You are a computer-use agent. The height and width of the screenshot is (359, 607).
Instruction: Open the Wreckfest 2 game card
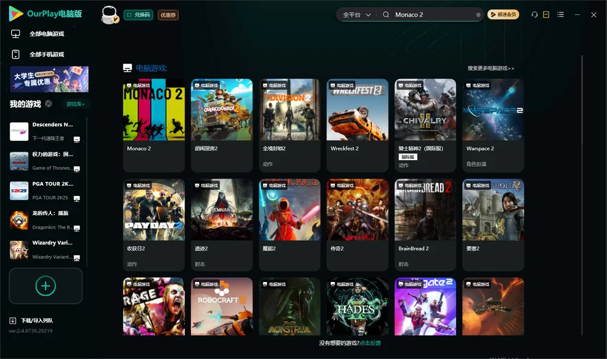pos(358,126)
